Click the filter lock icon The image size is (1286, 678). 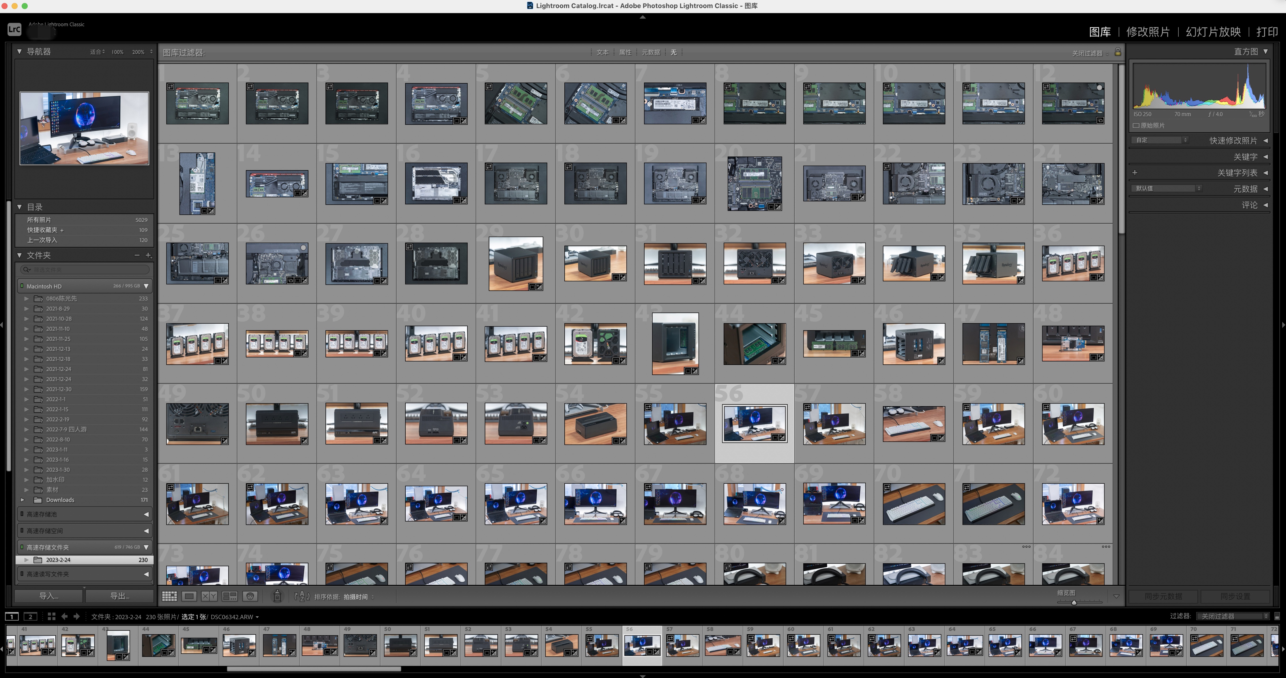pos(1118,52)
